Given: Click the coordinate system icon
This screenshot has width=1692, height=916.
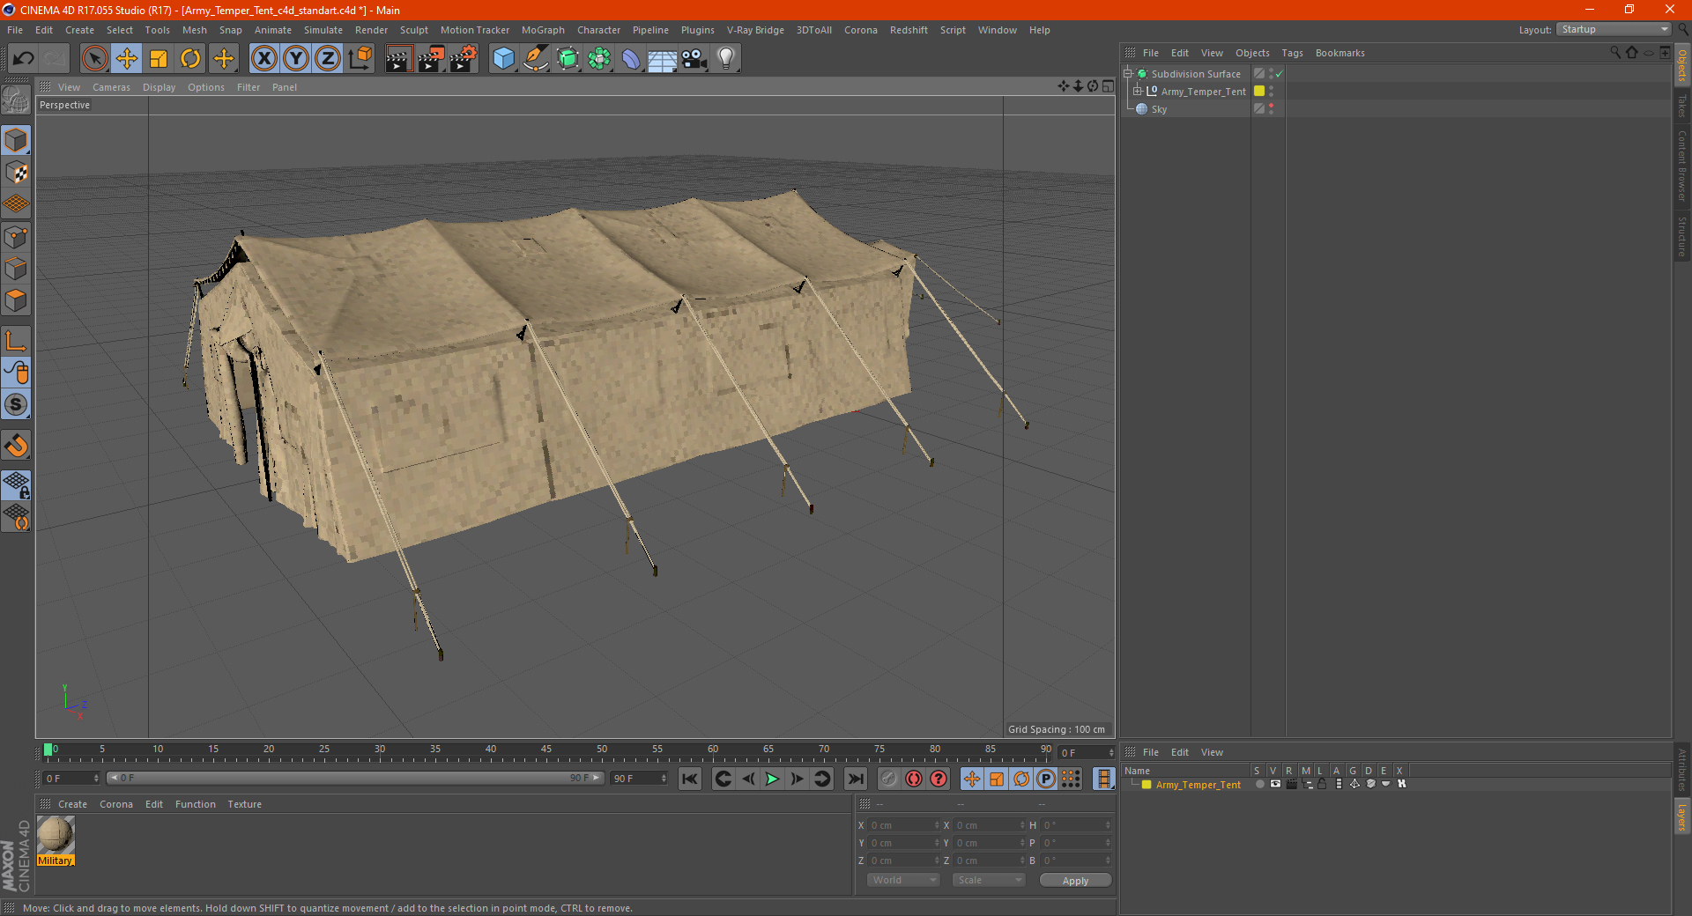Looking at the screenshot, I should click(360, 59).
